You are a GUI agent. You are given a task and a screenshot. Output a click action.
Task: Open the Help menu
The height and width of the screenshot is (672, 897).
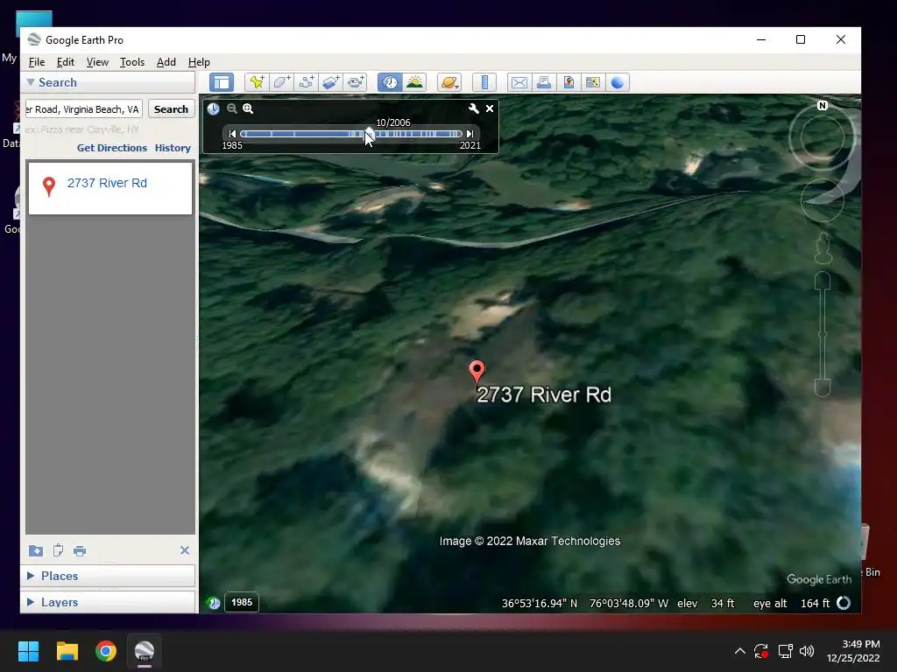[199, 62]
